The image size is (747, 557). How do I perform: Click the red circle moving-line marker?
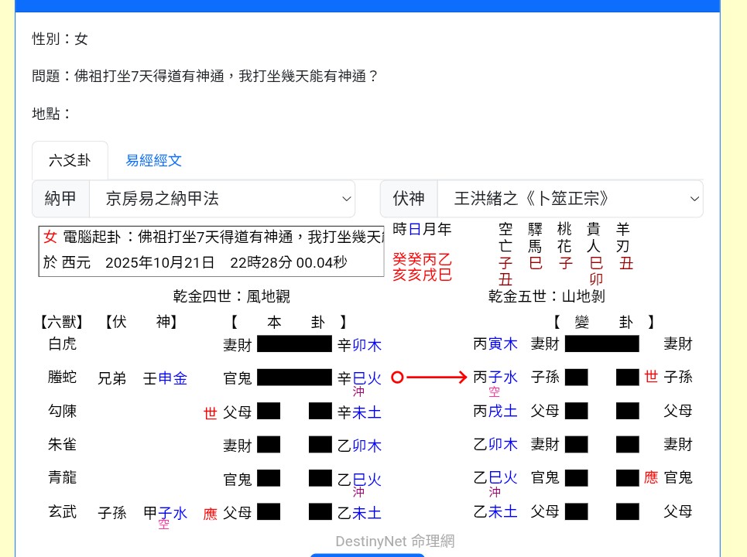click(x=396, y=378)
